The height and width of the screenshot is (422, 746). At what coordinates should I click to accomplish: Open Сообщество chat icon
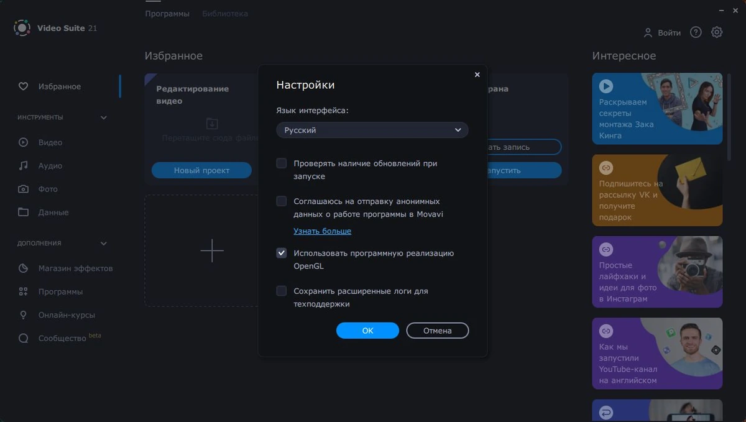pos(23,339)
